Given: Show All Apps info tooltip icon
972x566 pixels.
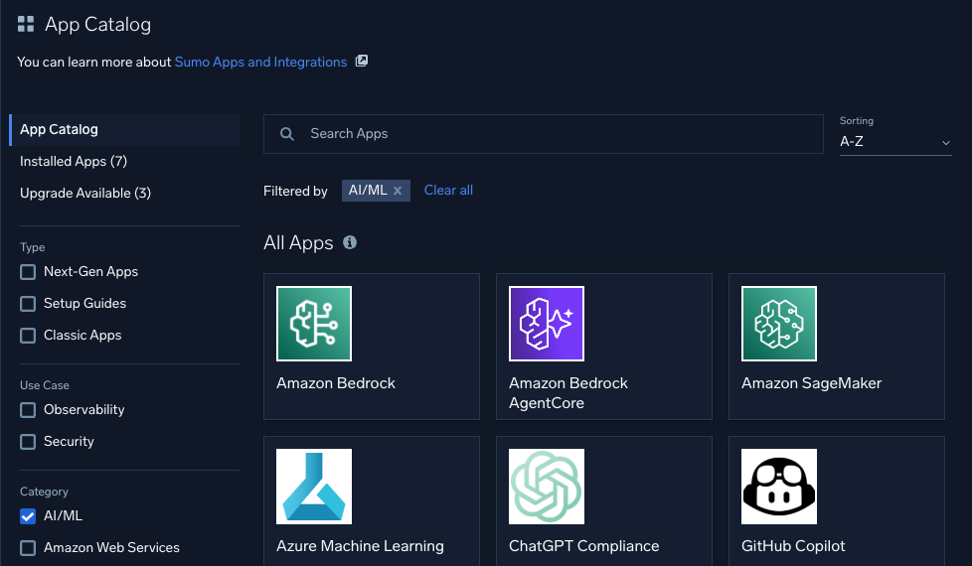Looking at the screenshot, I should click(x=350, y=242).
